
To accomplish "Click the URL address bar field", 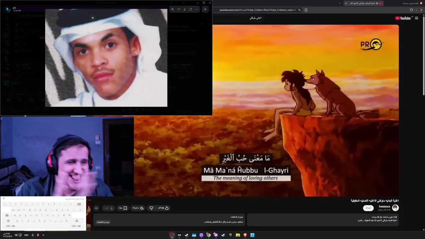I will click(x=257, y=10).
